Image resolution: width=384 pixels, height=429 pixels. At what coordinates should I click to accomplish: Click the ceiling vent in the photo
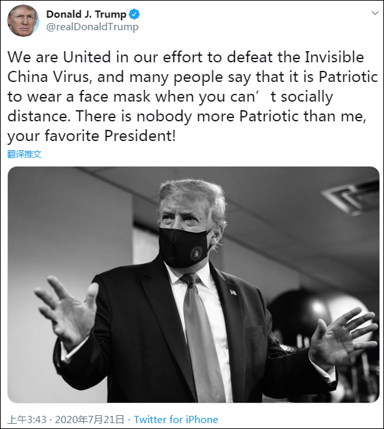(x=352, y=196)
